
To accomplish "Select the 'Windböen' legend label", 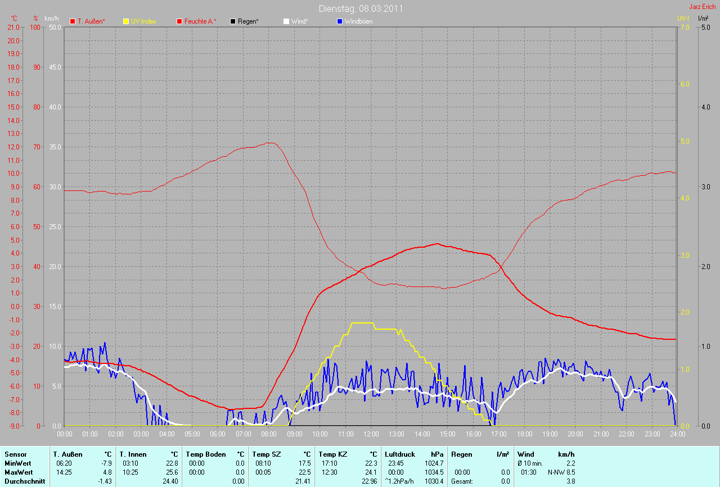I will 358,21.
